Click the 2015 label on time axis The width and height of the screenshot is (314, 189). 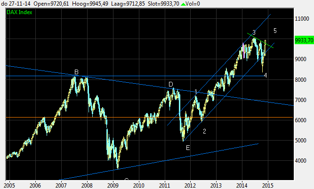pos(267,185)
